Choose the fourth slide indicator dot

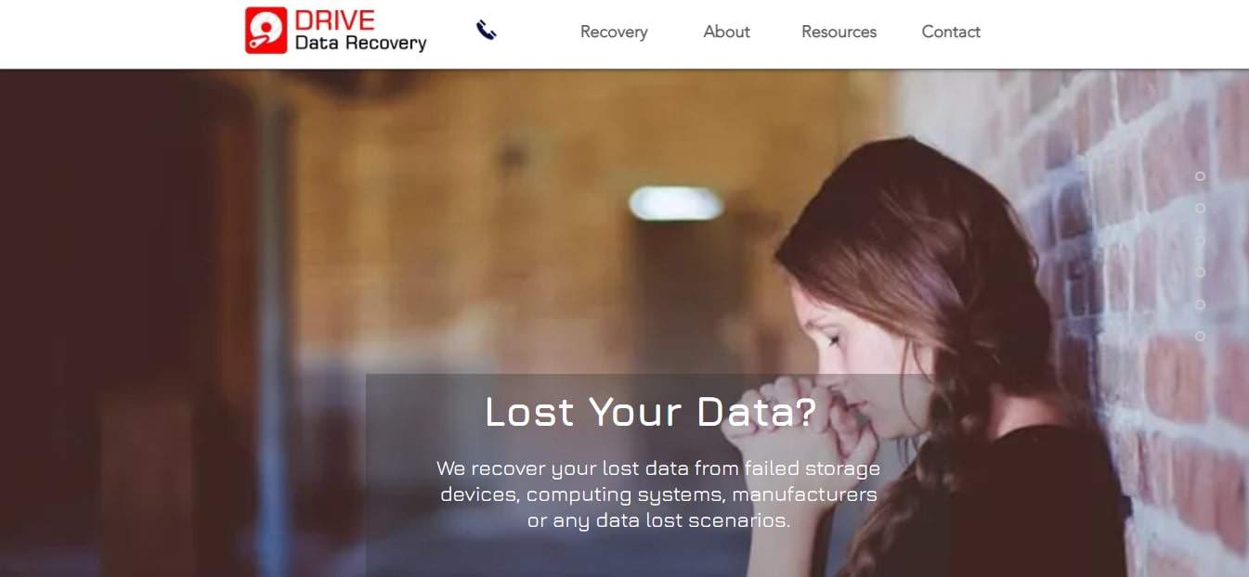(x=1200, y=272)
